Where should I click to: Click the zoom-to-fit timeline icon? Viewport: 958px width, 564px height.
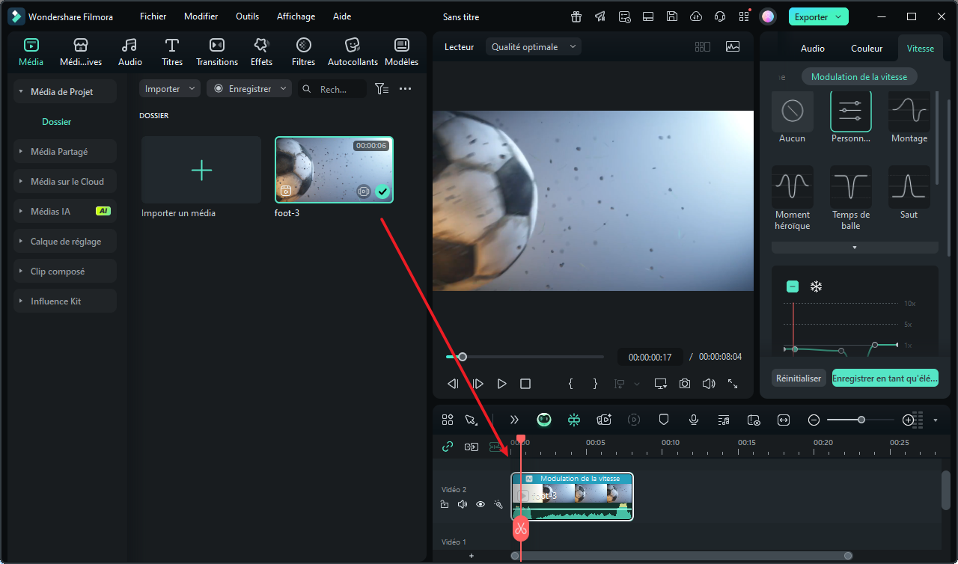point(784,420)
